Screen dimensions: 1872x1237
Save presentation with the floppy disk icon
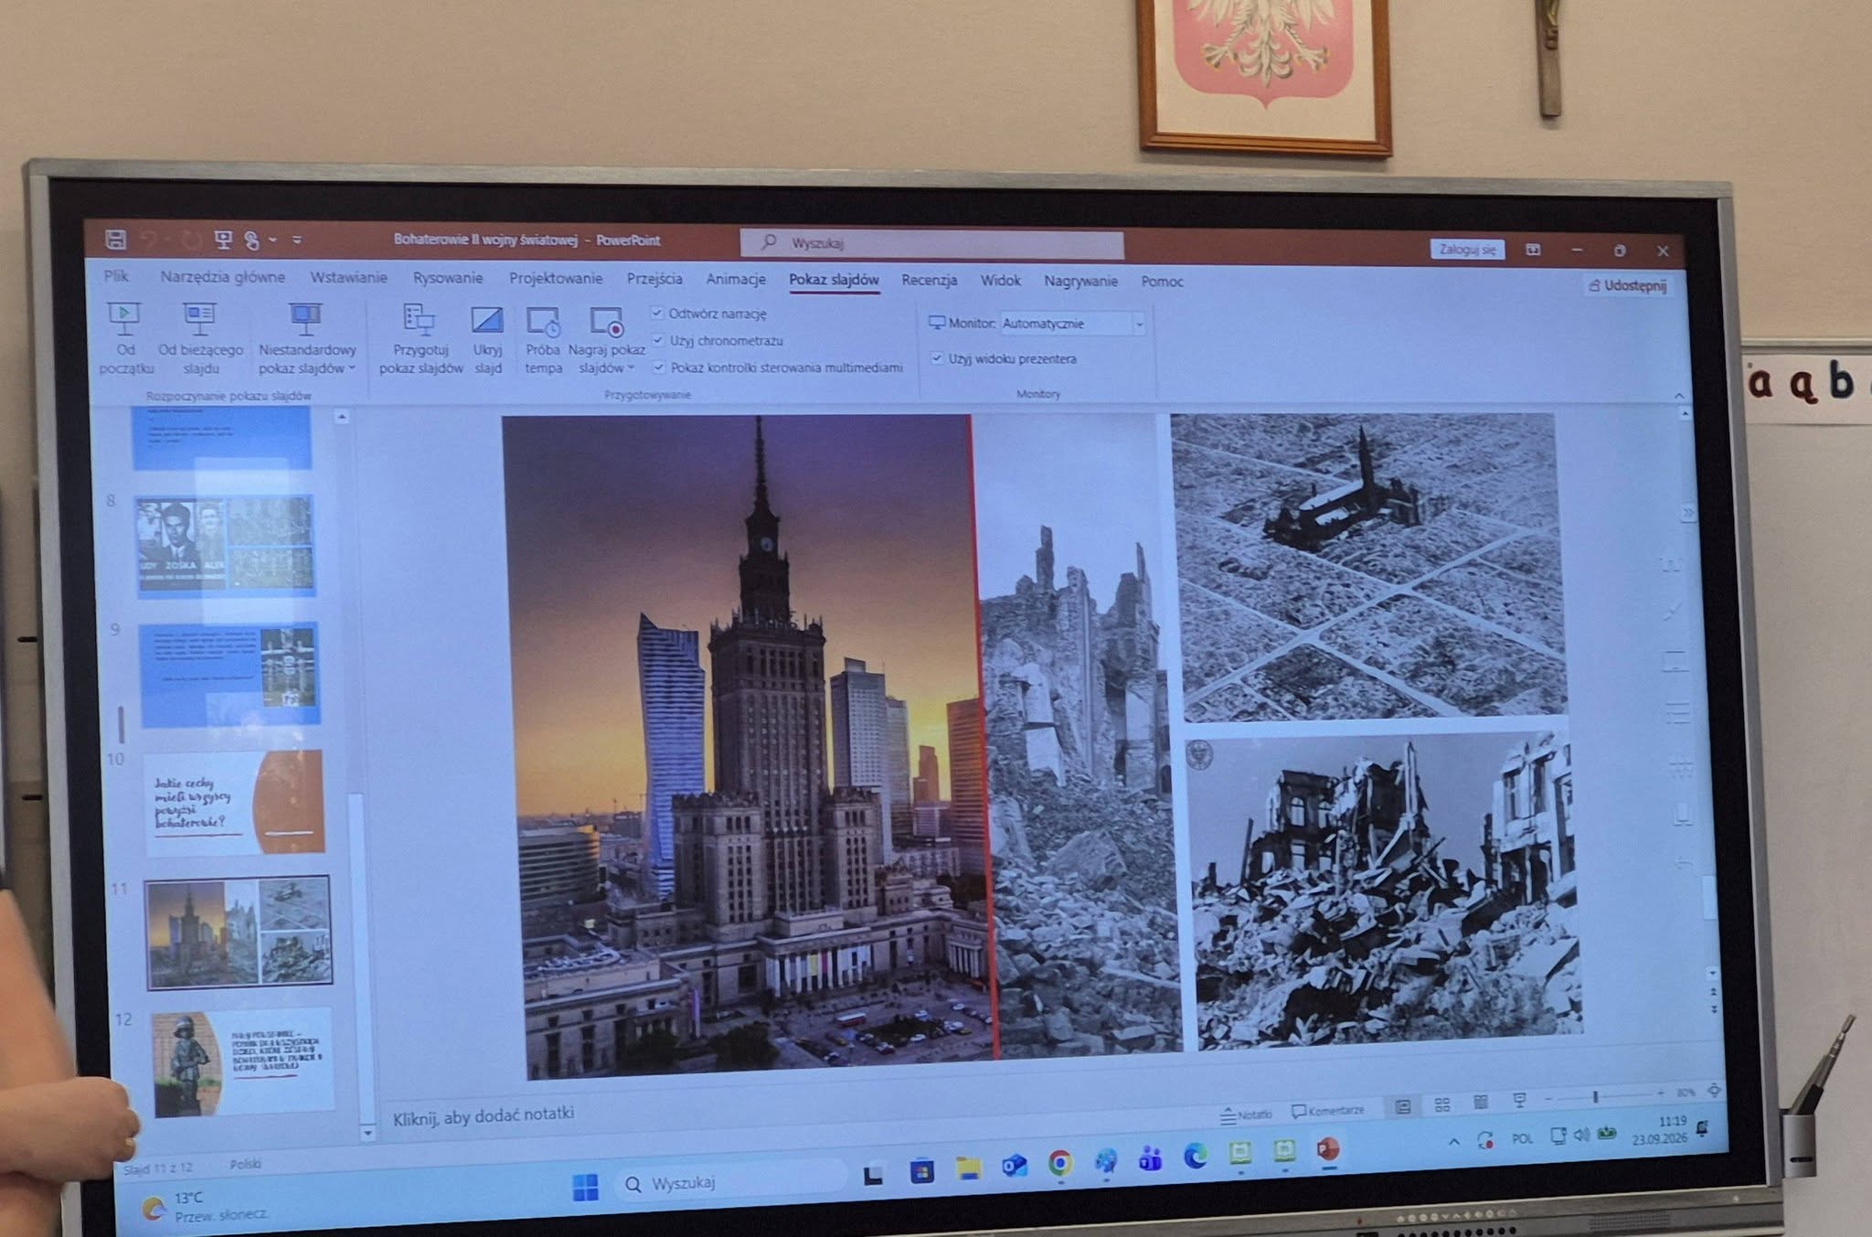coord(116,240)
